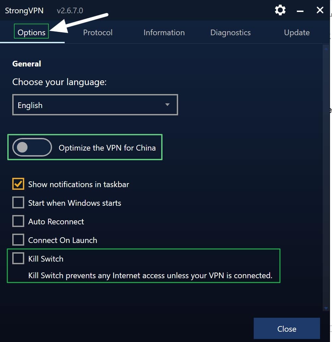Click the scrollbar down arrow
332x342 pixels.
[326, 308]
